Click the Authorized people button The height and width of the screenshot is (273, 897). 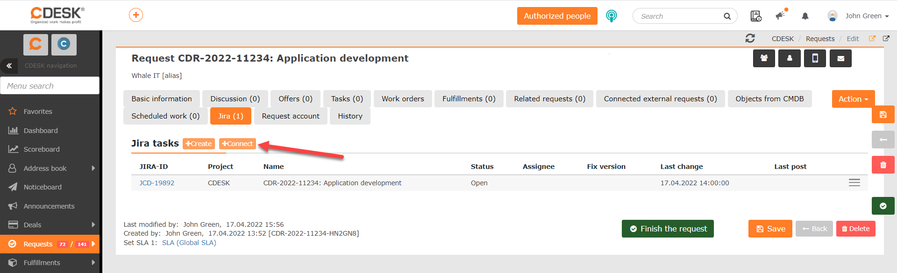(x=557, y=16)
